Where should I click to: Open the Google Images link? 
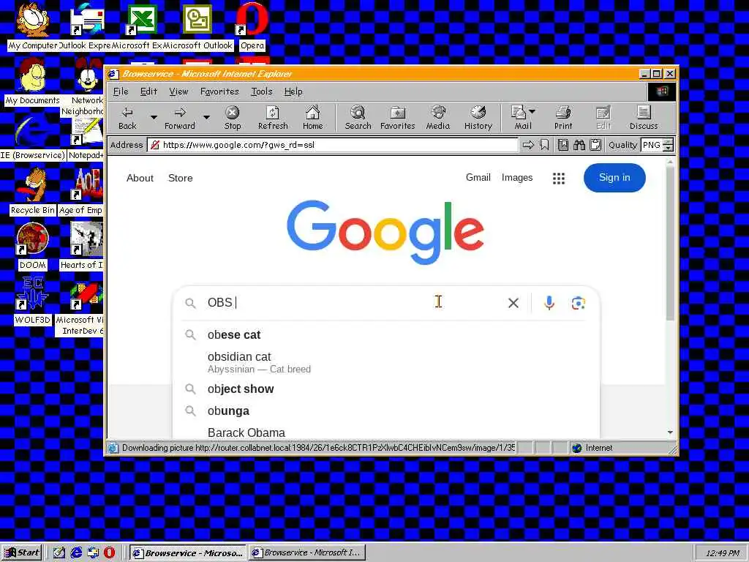tap(517, 177)
